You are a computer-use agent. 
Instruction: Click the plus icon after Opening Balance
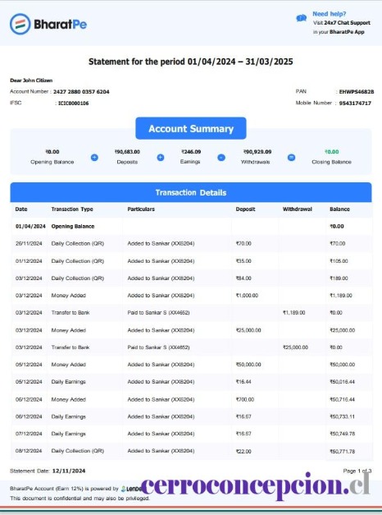(94, 158)
